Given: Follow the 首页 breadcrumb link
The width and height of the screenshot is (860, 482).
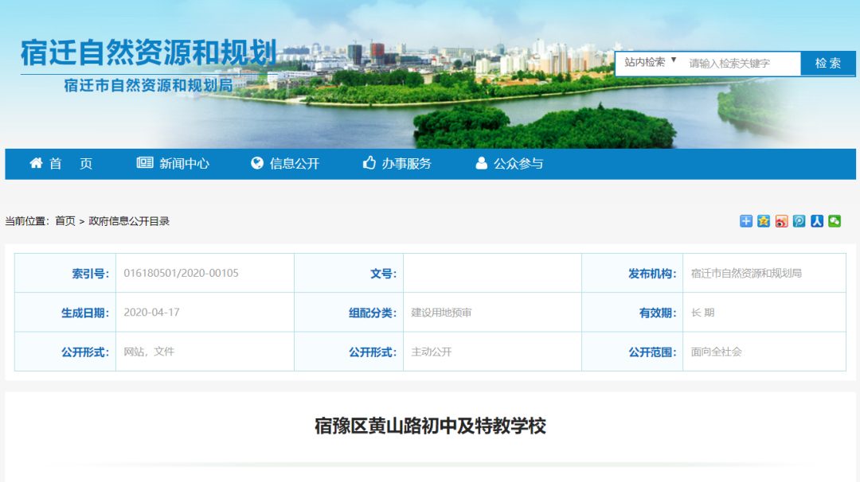Looking at the screenshot, I should click(65, 221).
